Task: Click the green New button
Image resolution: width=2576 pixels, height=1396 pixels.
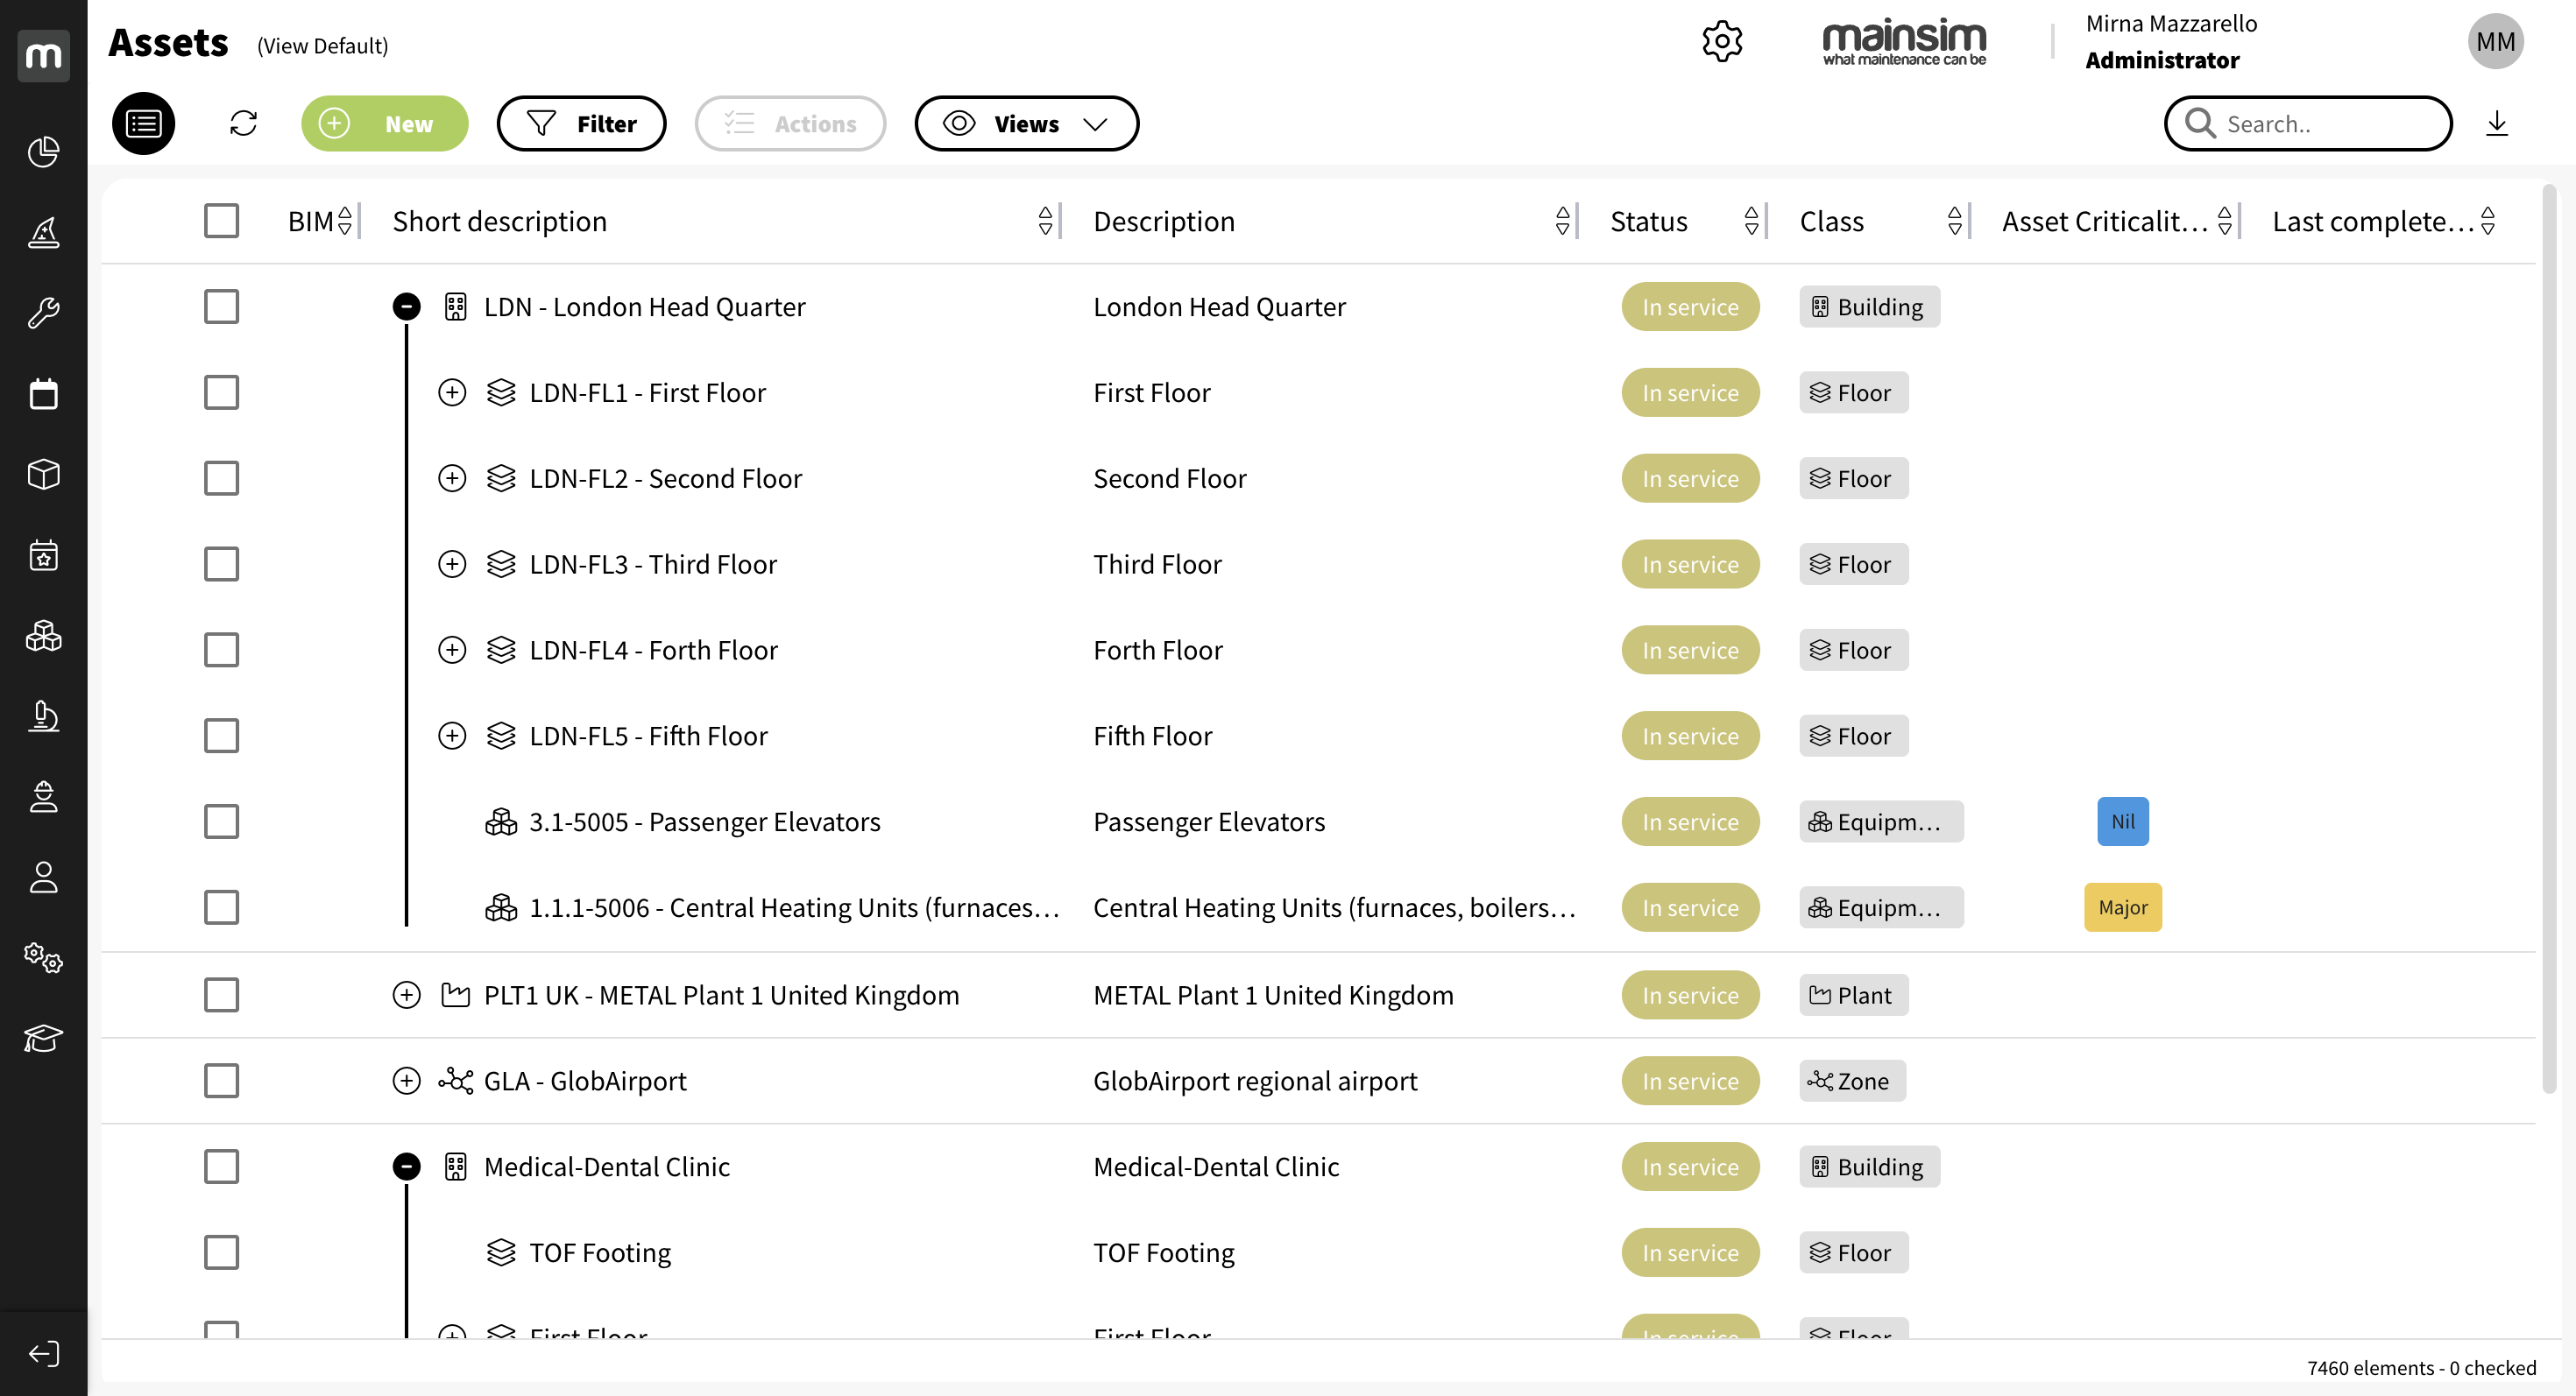Action: tap(384, 123)
